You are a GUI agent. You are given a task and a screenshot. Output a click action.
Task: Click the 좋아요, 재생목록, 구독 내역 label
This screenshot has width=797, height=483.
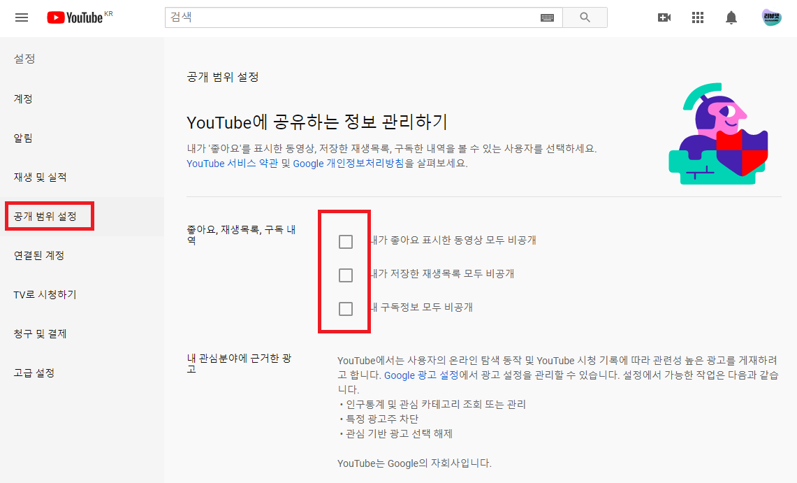241,234
